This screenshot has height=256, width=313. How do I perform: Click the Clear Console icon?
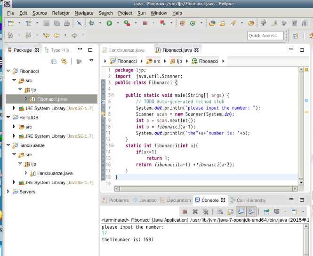tap(220, 211)
